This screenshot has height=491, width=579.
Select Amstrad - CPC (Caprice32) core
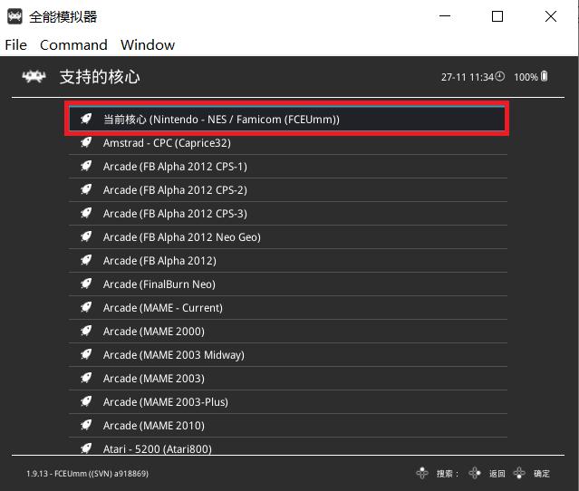point(288,143)
